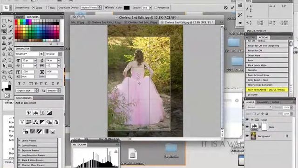Select the Paint Bucket tool
The image size is (298, 168).
(10, 49)
